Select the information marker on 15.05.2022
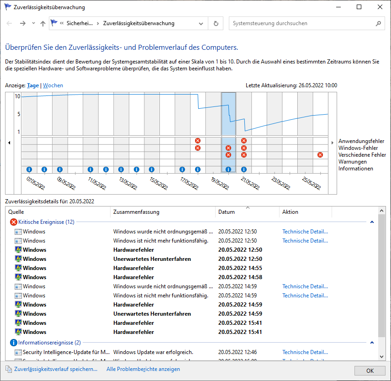The height and width of the screenshot is (381, 391). click(152, 169)
